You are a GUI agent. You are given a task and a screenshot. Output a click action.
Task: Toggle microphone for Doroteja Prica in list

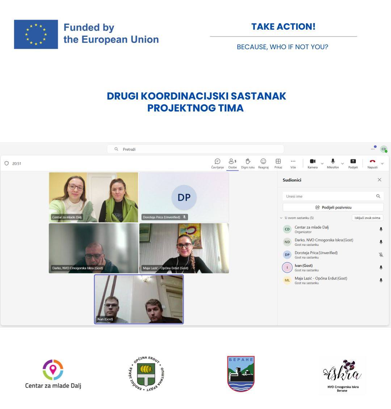[x=381, y=255]
